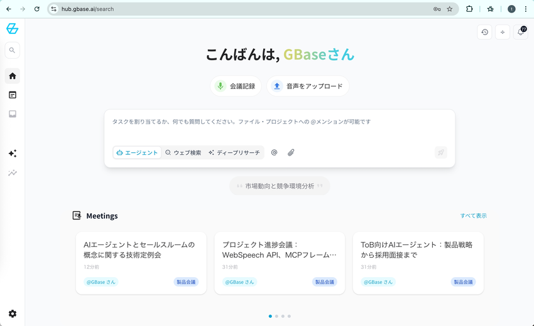Screen dimensions: 534x326
Task: Click the 会議記録 button
Action: coord(236,86)
